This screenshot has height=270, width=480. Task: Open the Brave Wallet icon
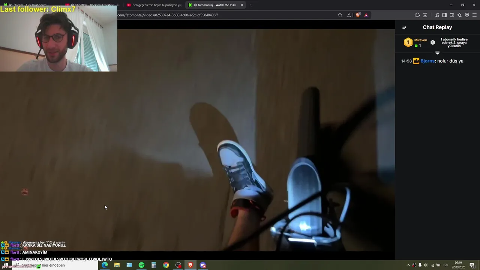tap(452, 15)
